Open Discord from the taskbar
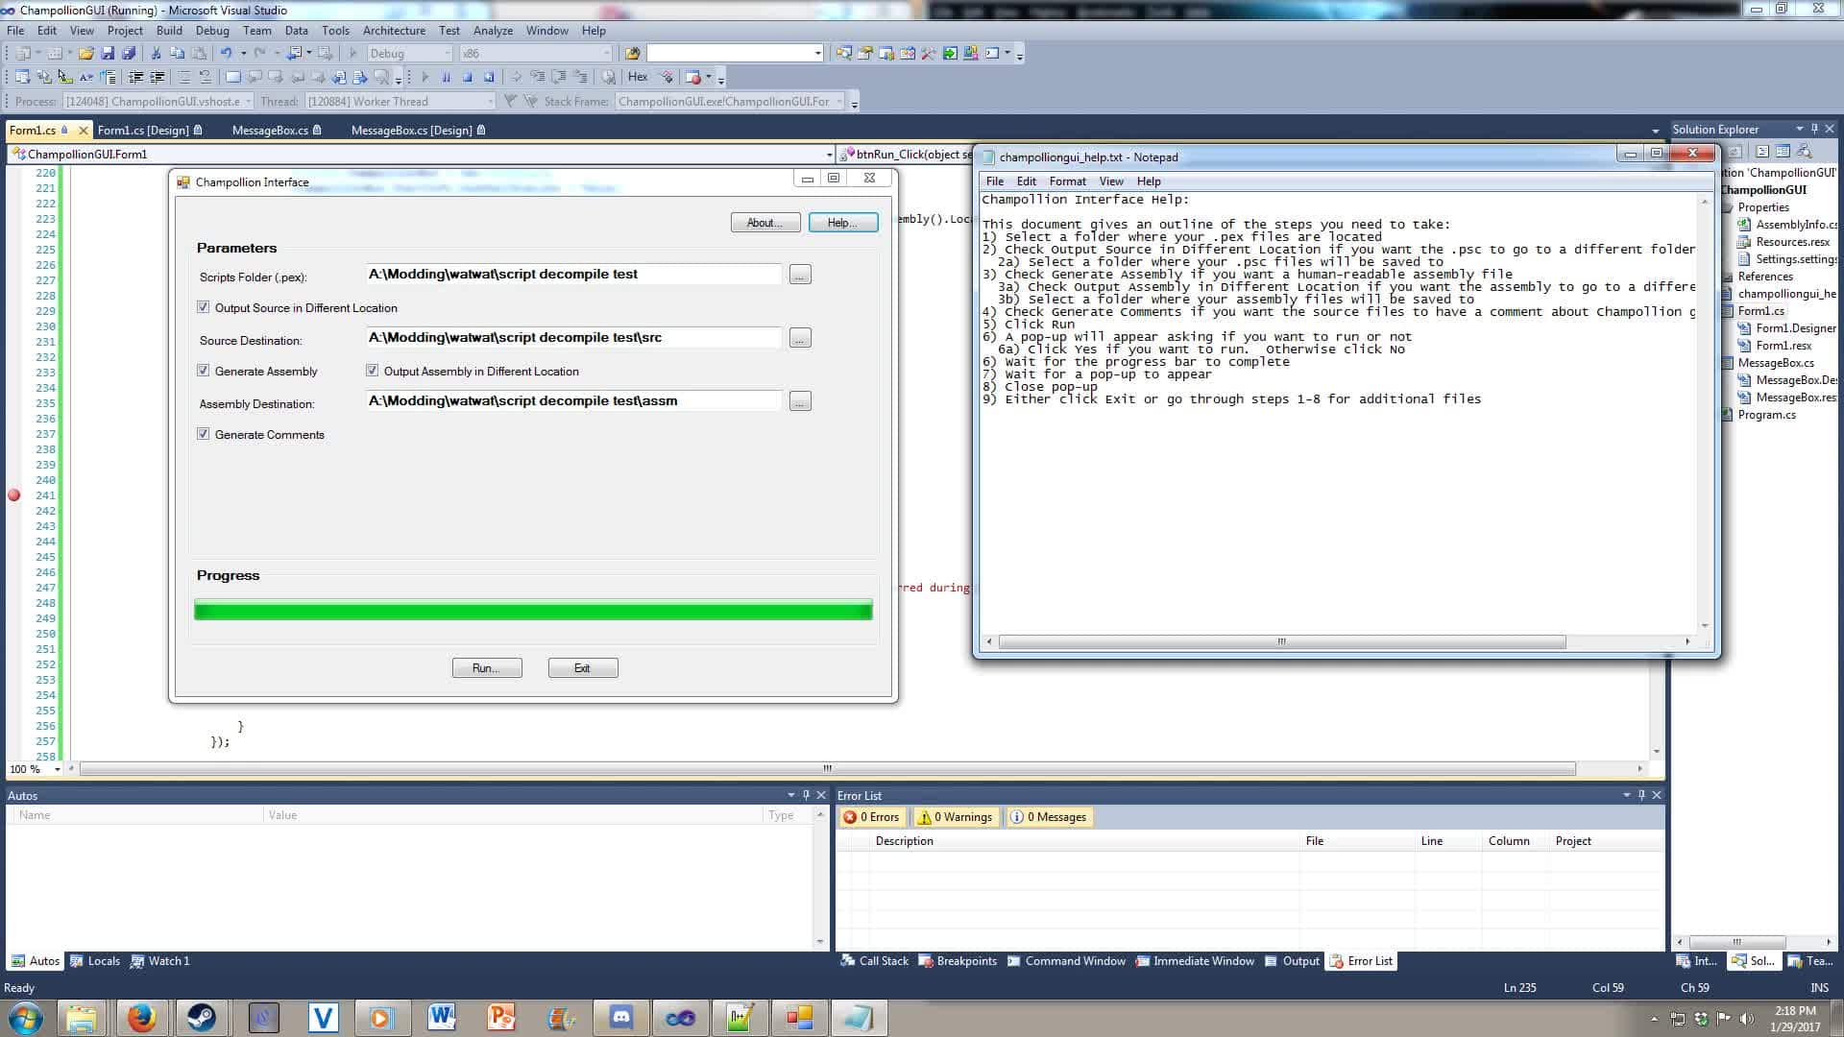 [620, 1018]
